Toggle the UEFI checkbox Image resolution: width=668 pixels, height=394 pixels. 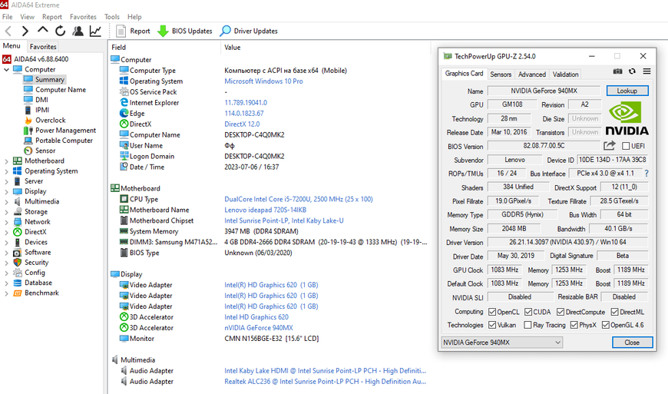click(626, 146)
